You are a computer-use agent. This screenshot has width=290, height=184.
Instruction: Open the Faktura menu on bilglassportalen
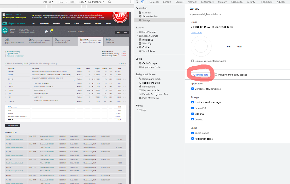(67, 24)
